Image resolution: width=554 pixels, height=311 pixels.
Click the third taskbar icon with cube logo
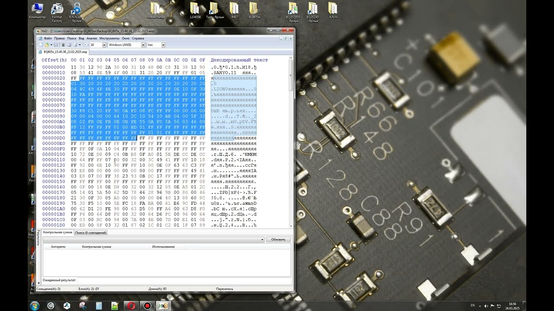tap(67, 305)
